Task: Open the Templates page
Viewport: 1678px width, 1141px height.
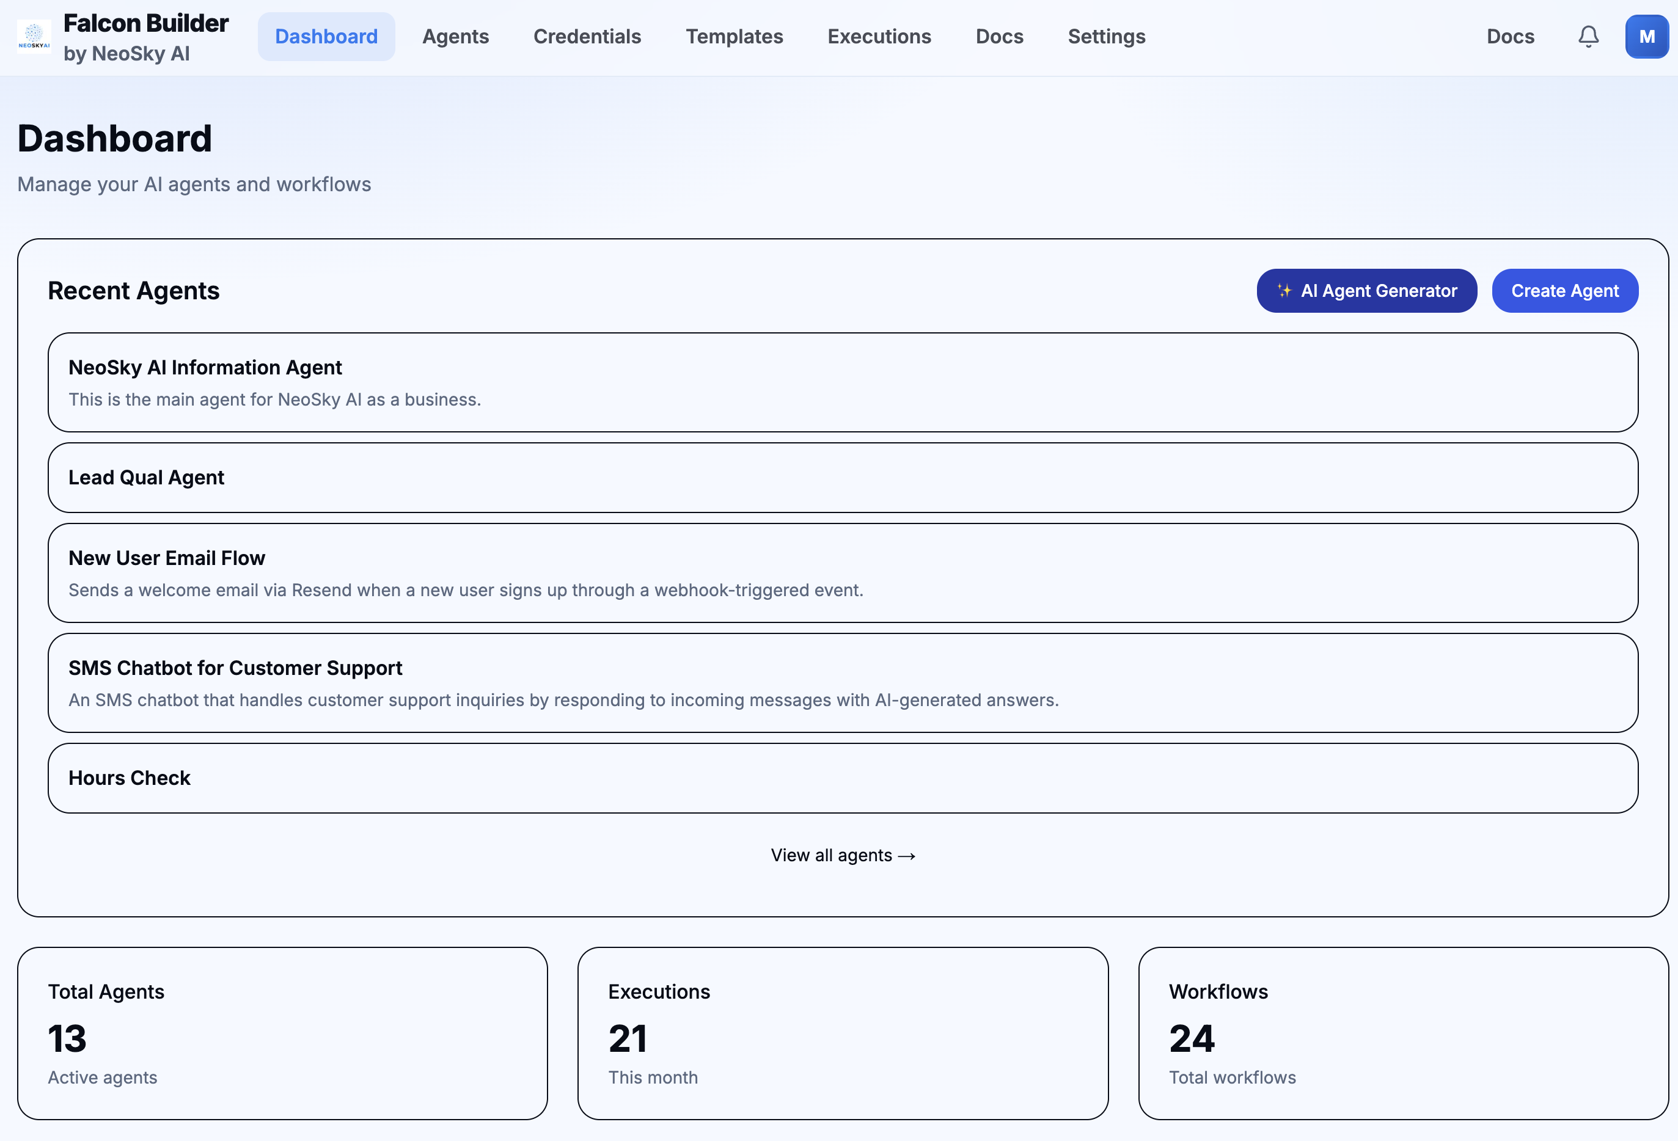Action: [x=735, y=36]
